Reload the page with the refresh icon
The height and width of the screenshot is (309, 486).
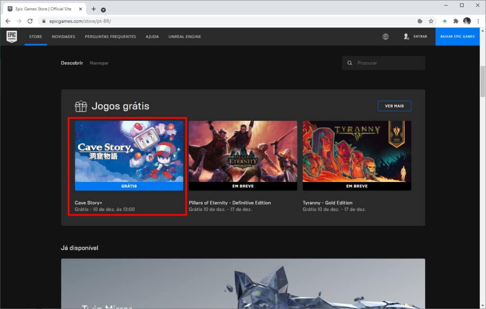(30, 21)
